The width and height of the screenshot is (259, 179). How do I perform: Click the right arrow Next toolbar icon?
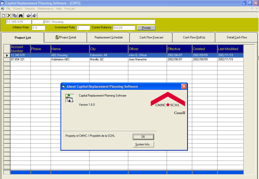click(34, 15)
